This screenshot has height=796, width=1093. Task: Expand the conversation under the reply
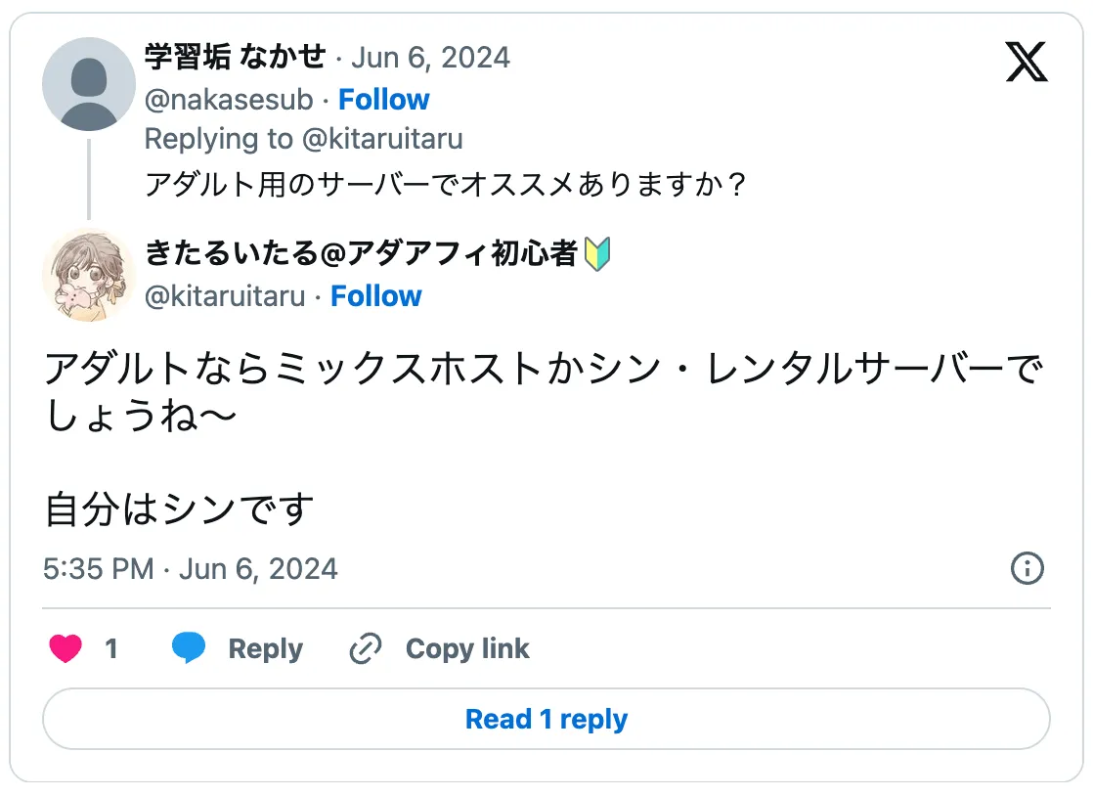[546, 718]
